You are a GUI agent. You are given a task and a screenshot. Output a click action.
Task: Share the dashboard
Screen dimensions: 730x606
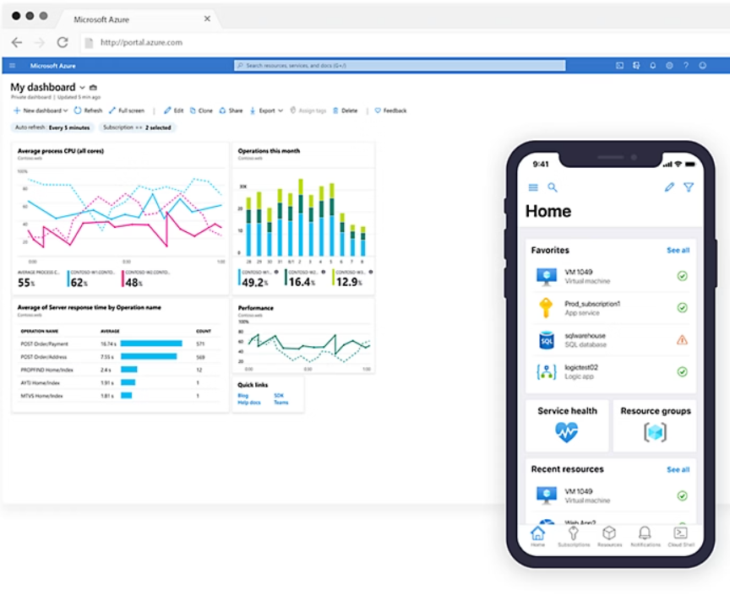pyautogui.click(x=231, y=111)
